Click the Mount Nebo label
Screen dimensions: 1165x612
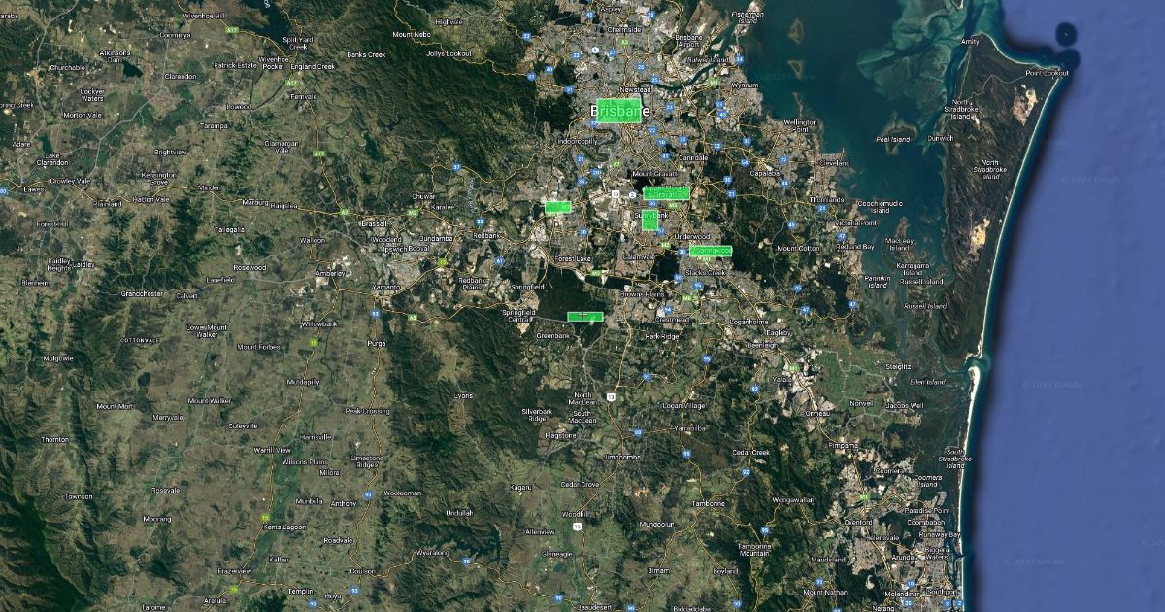[412, 34]
